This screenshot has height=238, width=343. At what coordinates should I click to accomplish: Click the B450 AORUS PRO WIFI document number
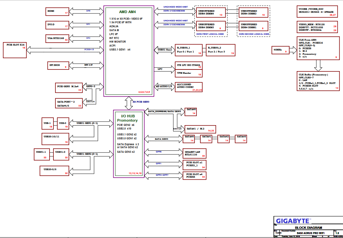[311, 233]
